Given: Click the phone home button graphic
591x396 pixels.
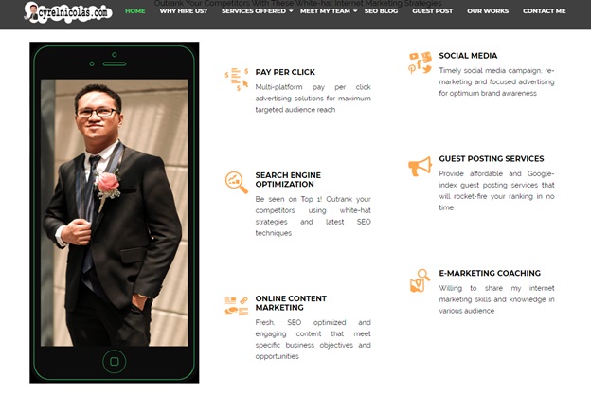Looking at the screenshot, I should tap(115, 361).
